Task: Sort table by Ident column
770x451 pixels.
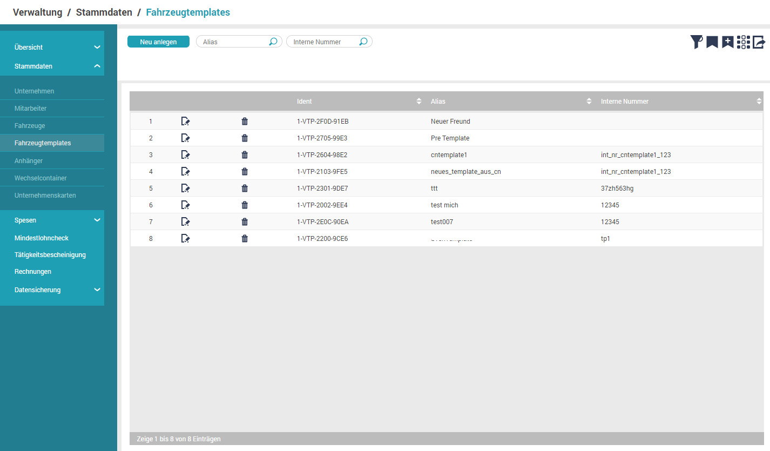Action: point(418,102)
